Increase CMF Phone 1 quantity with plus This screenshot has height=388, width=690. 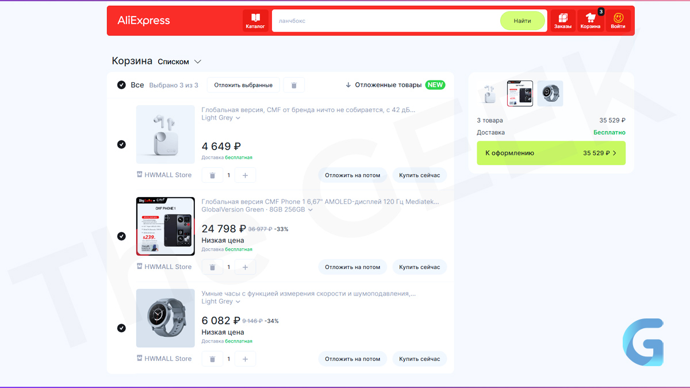point(246,267)
